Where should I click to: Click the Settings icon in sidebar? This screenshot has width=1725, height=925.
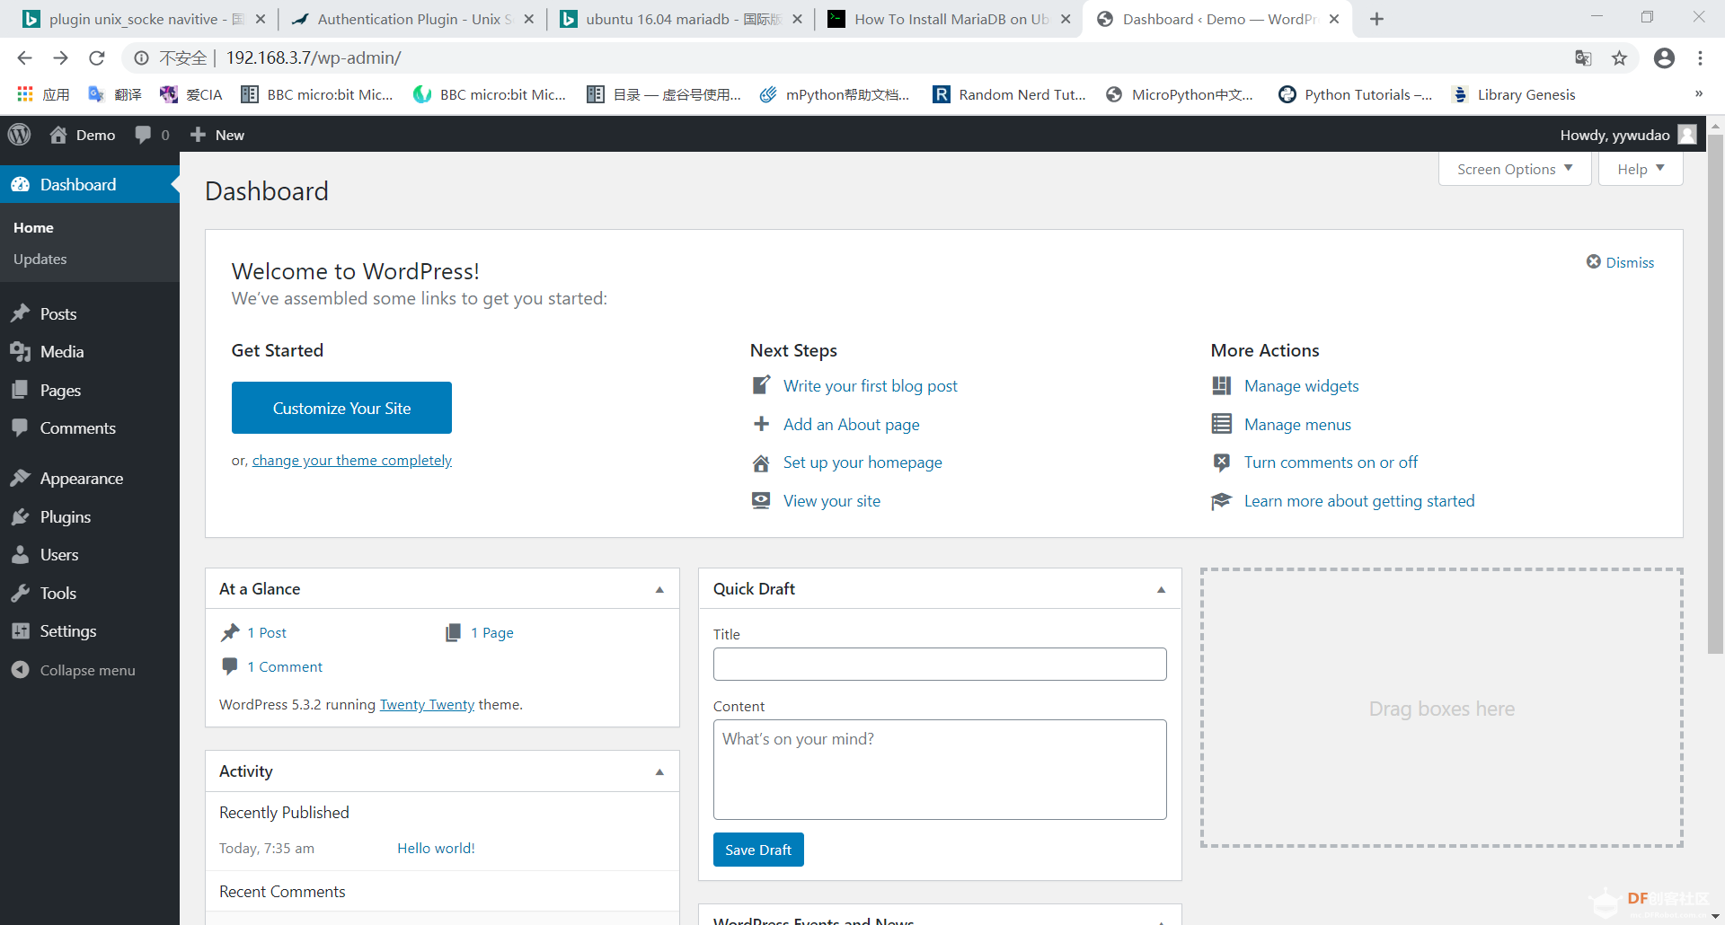[x=21, y=631]
